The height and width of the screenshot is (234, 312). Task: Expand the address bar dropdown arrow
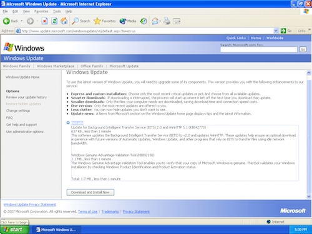coord(276,31)
